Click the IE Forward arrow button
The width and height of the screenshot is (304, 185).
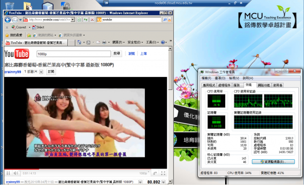(x=15, y=19)
